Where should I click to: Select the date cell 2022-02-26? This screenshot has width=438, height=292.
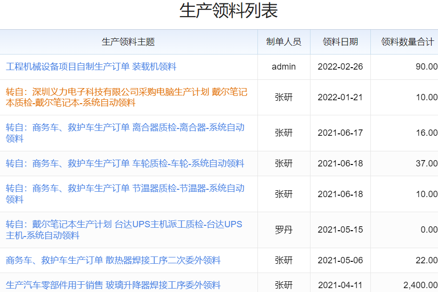click(340, 67)
